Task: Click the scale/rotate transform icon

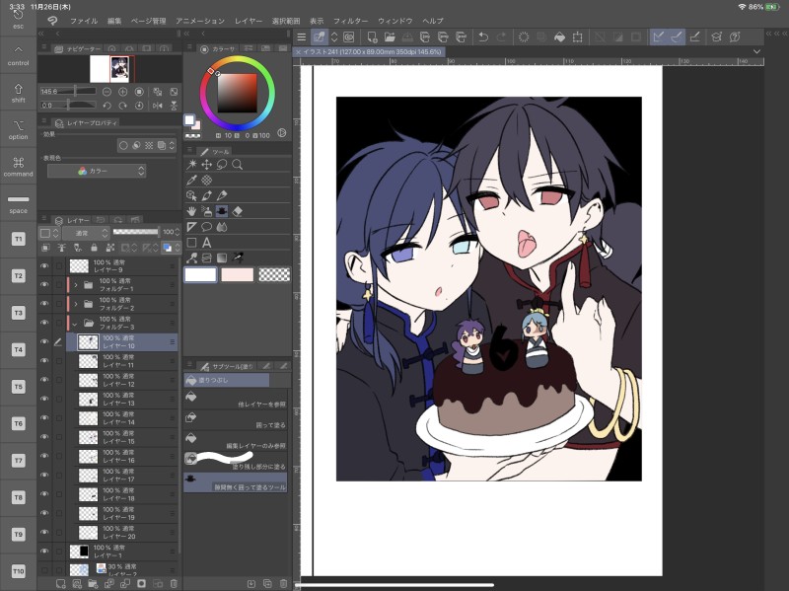Action: point(578,37)
